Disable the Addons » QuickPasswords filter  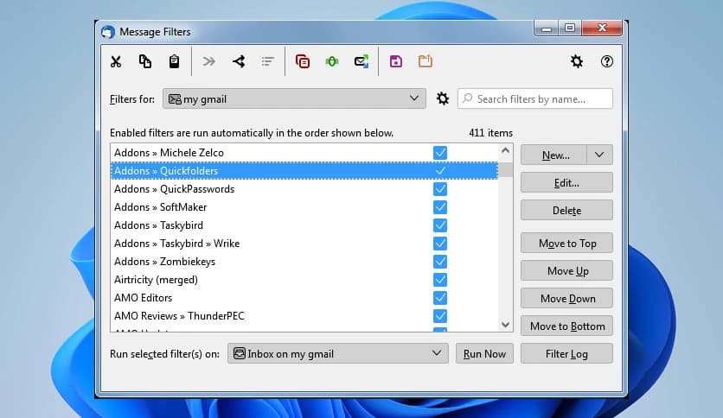coord(440,189)
